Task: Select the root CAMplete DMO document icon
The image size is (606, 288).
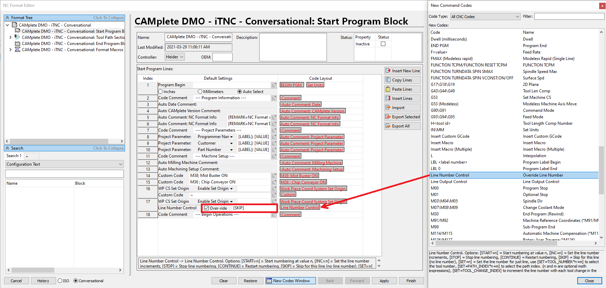Action: (14, 25)
